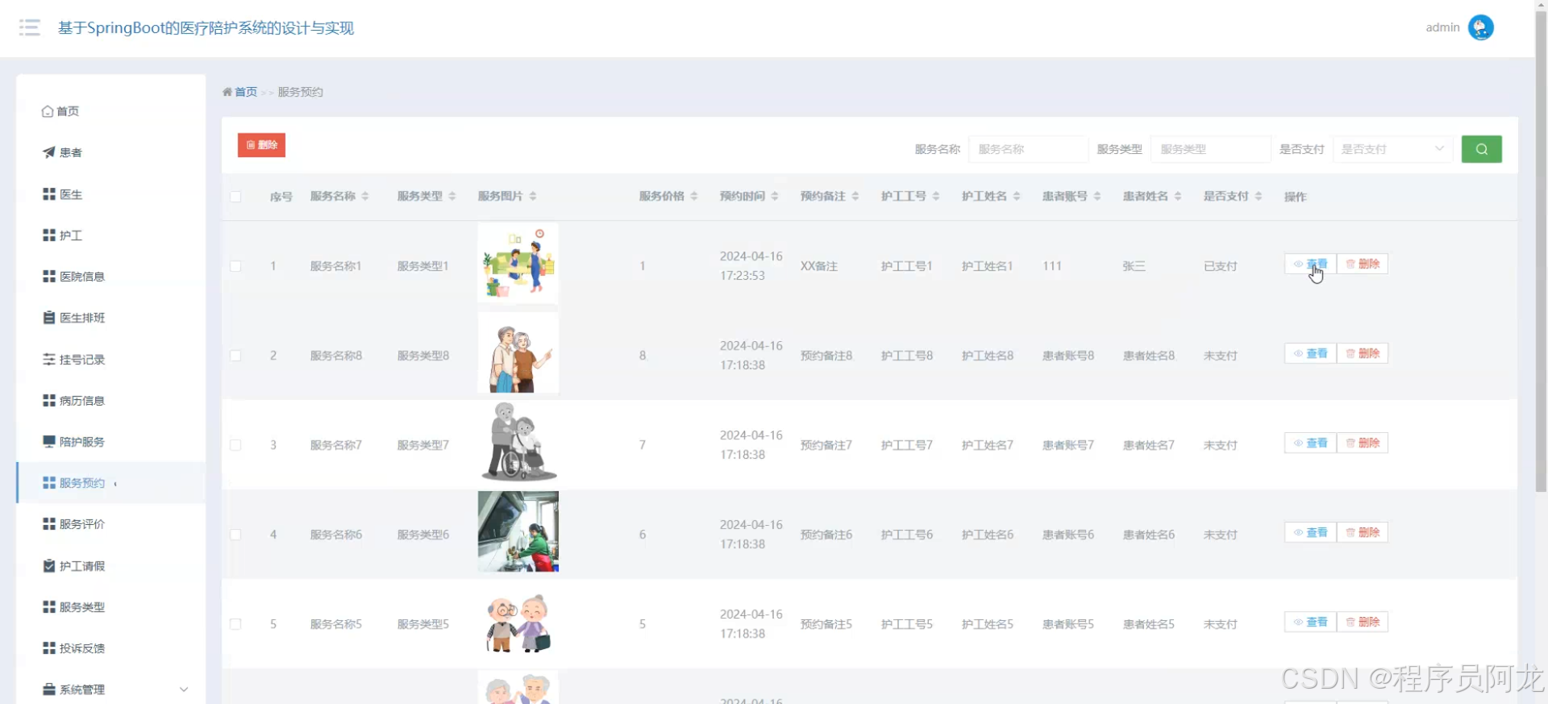Open 医生 in the sidebar
1548x704 pixels.
point(111,194)
